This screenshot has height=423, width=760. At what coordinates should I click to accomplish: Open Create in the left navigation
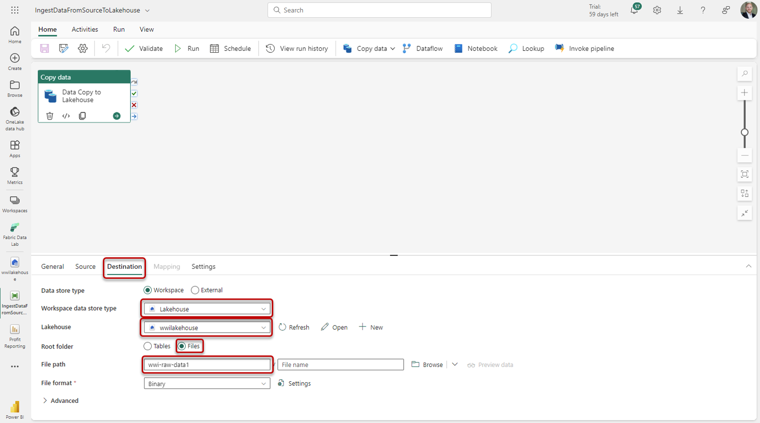tap(15, 61)
